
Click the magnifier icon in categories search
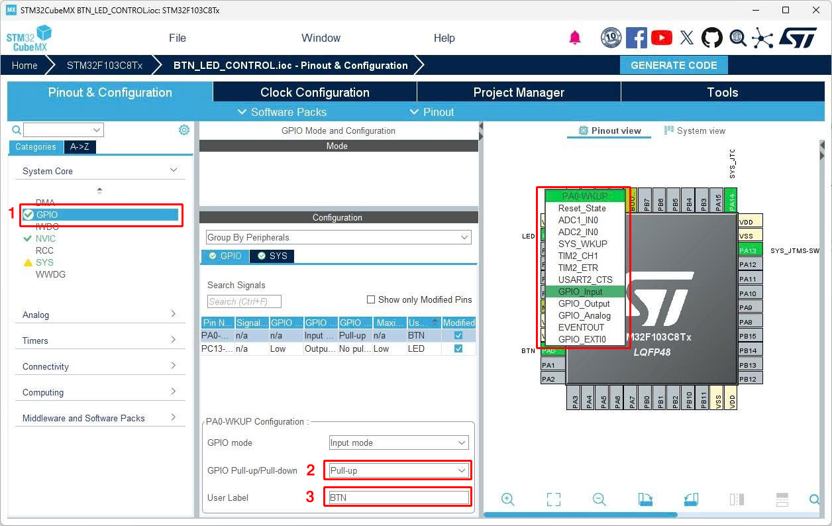point(17,130)
